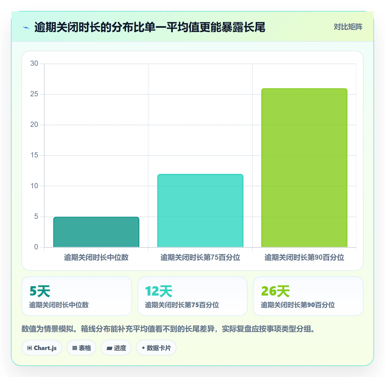Click the footnote starting with 数值为情景模拟

point(168,329)
